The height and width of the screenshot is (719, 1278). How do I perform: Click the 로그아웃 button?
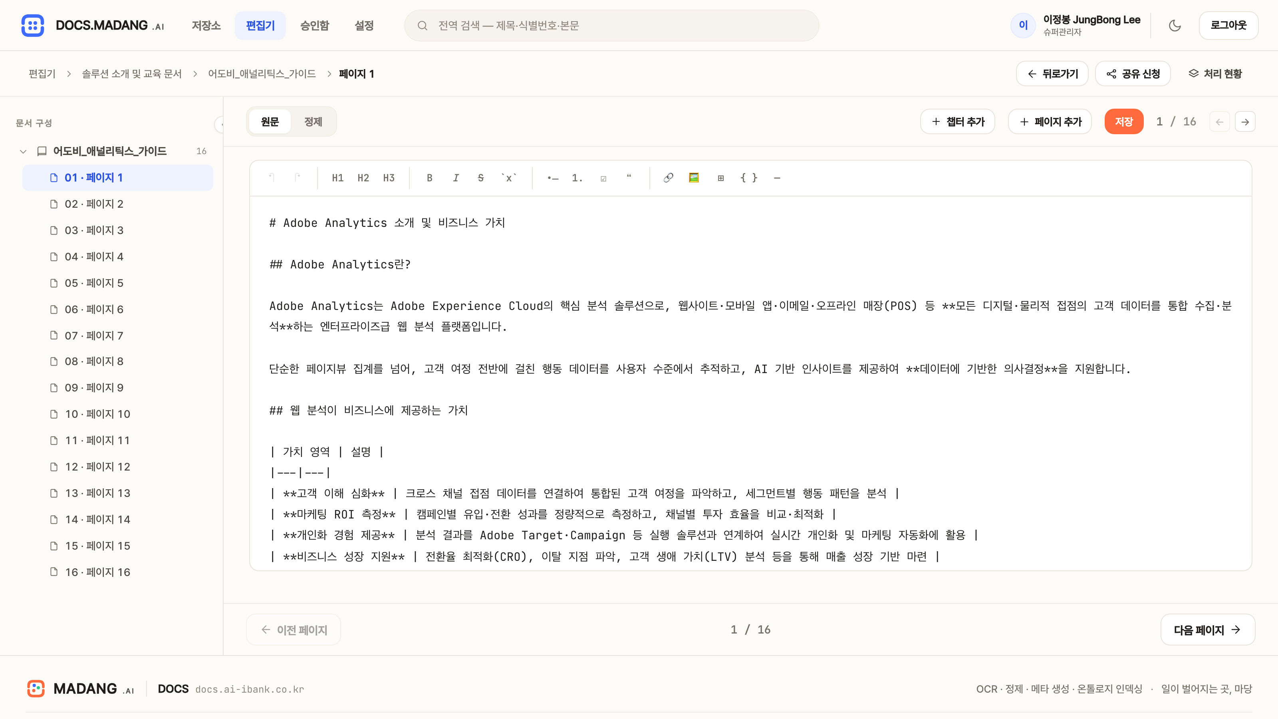click(1228, 25)
